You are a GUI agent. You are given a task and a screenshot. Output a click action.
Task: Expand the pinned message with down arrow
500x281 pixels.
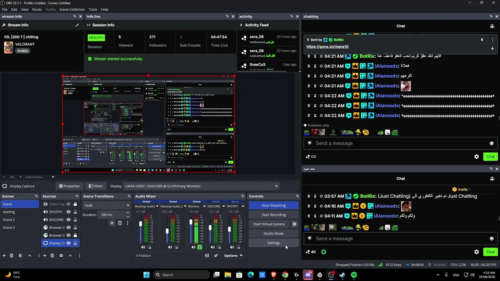pos(492,48)
